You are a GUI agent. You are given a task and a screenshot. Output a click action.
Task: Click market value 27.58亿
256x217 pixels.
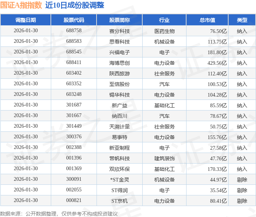(x=218, y=148)
